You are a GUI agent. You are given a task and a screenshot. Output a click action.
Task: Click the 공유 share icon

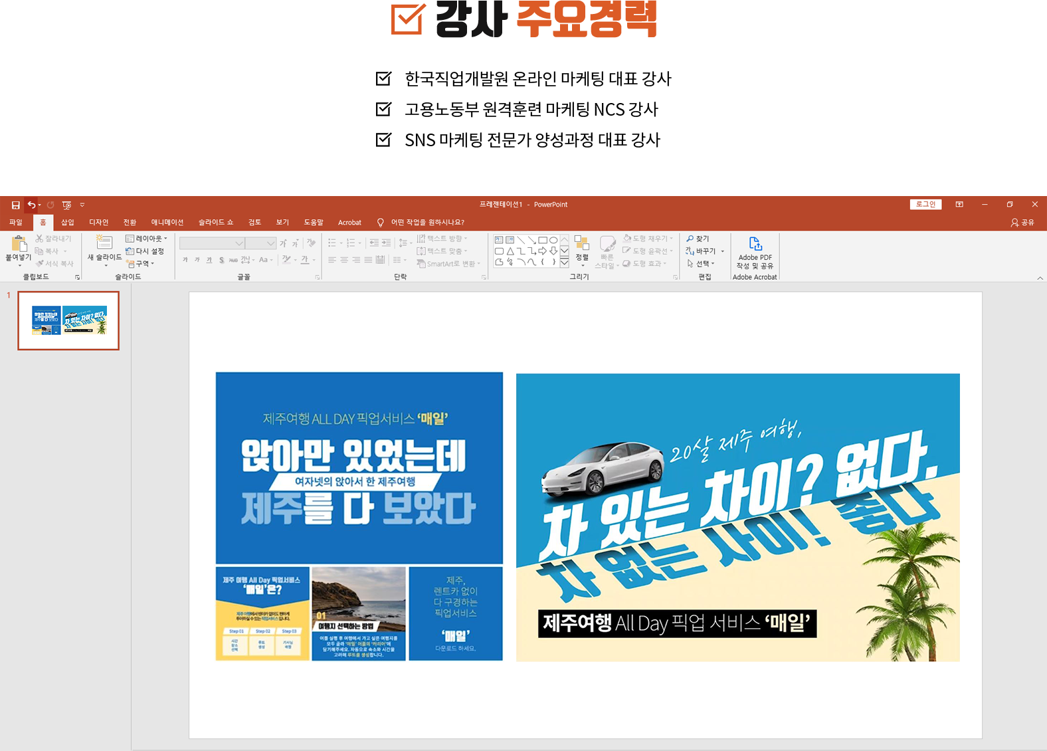pyautogui.click(x=1022, y=222)
